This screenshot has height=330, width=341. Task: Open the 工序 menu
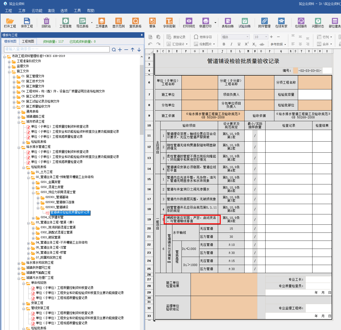[22, 11]
